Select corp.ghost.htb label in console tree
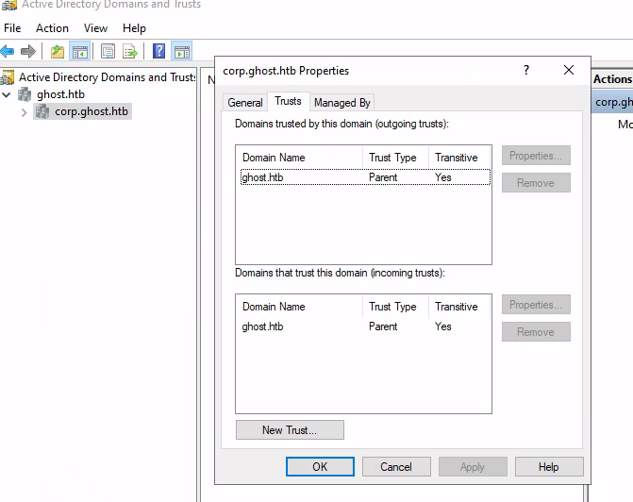The width and height of the screenshot is (633, 502). (x=92, y=111)
